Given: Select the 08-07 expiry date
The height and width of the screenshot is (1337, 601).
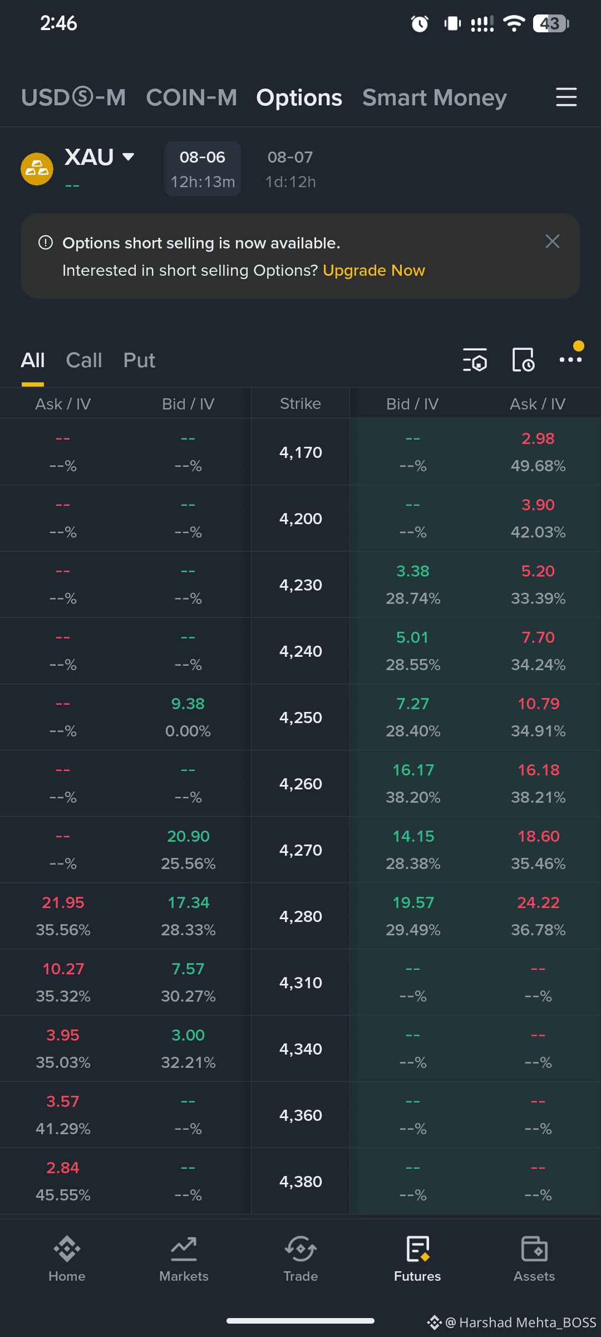Looking at the screenshot, I should point(290,169).
